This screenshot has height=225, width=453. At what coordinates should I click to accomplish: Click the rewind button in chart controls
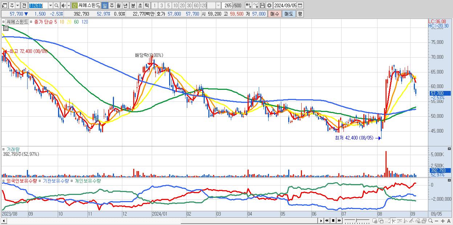327,221
